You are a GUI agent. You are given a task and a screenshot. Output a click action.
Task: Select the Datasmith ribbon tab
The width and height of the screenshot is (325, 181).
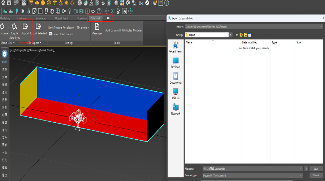pos(96,18)
